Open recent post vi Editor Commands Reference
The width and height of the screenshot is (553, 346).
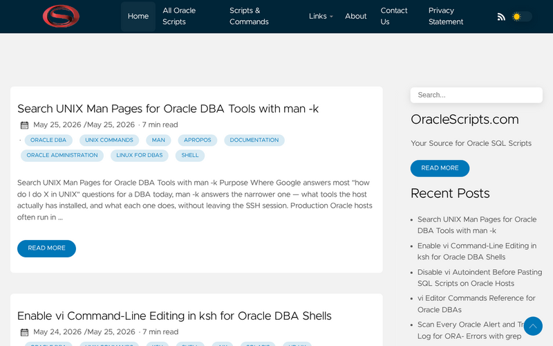476,304
